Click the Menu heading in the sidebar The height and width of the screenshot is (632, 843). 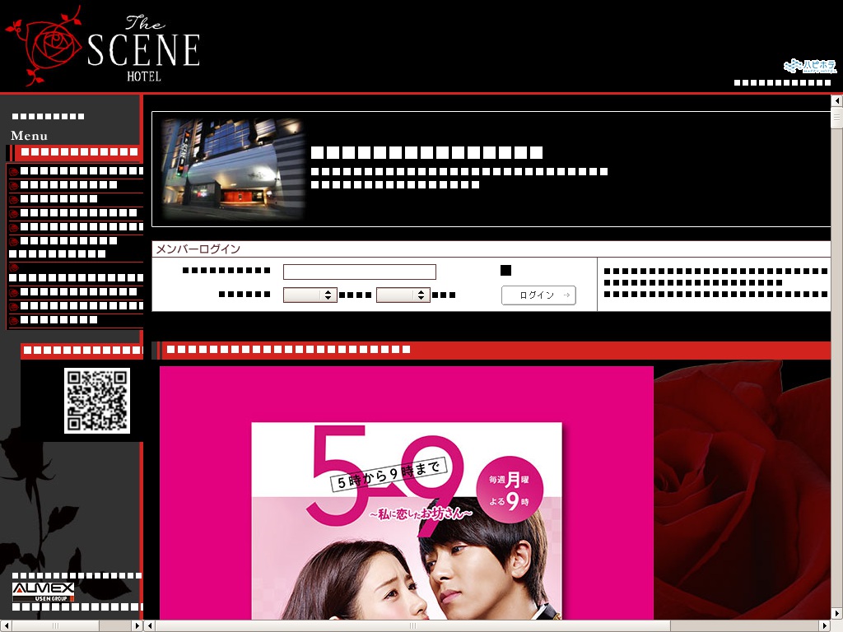[29, 136]
